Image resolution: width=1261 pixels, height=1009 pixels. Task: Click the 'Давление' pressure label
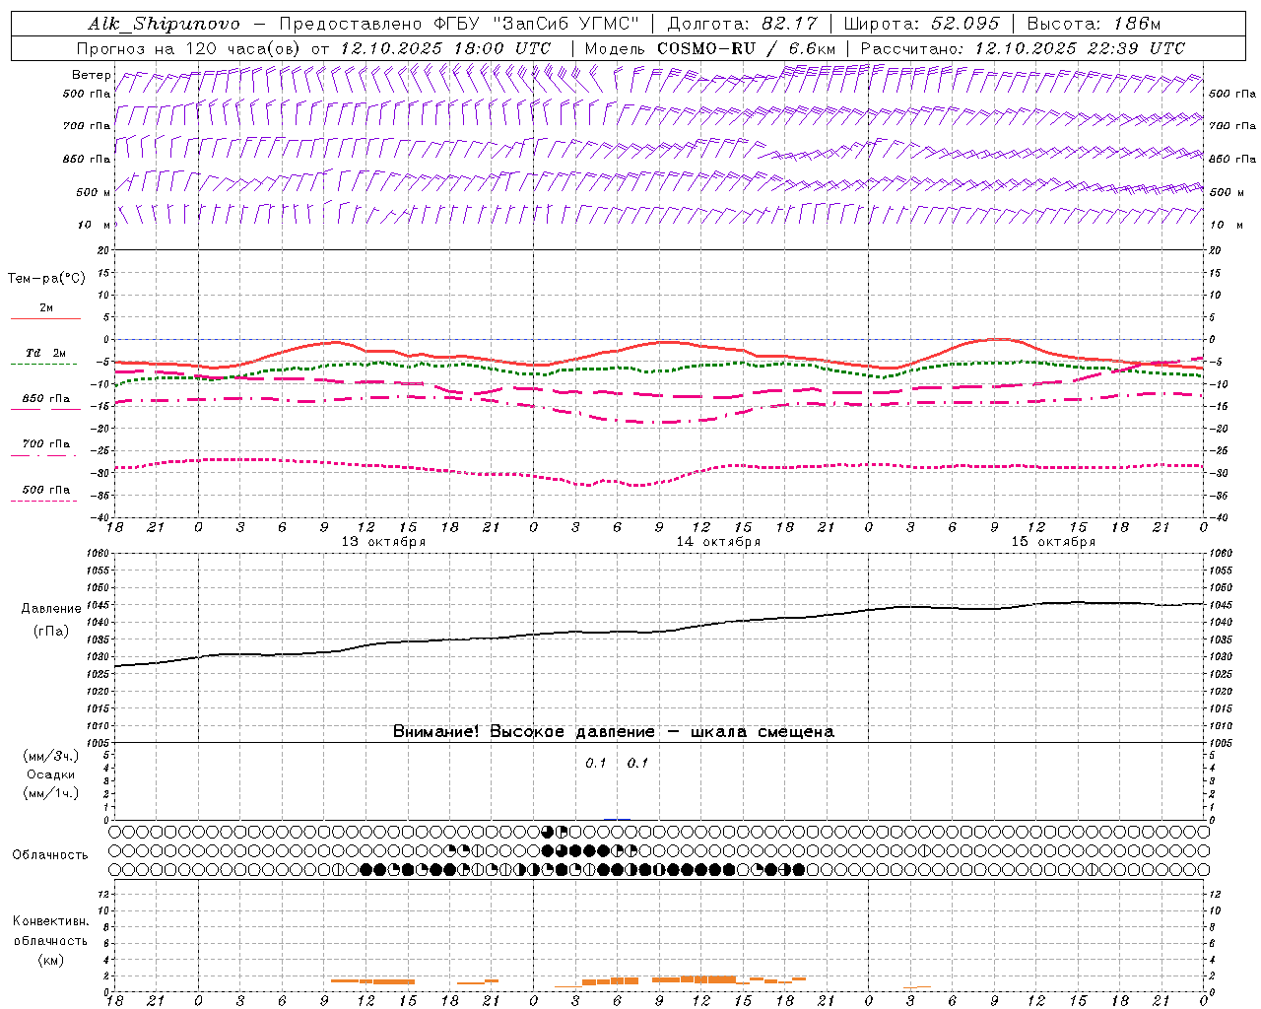[x=51, y=609]
